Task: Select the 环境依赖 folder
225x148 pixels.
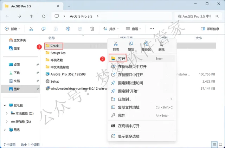Action: 54,60
